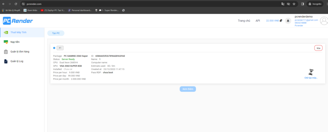The height and width of the screenshot is (132, 328).
Task: Click the wallet icon beside Nạp tiền
Action: 6,42
